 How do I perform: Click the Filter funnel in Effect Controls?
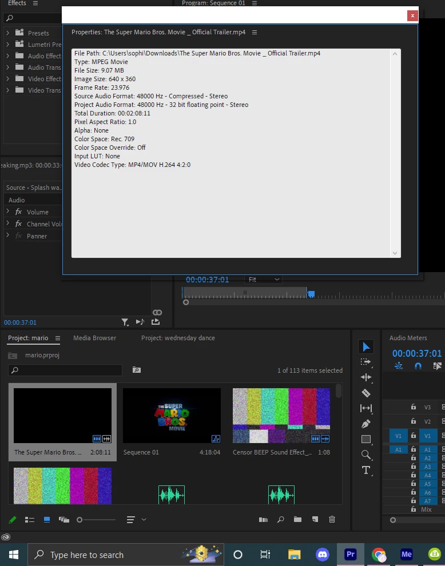125,322
